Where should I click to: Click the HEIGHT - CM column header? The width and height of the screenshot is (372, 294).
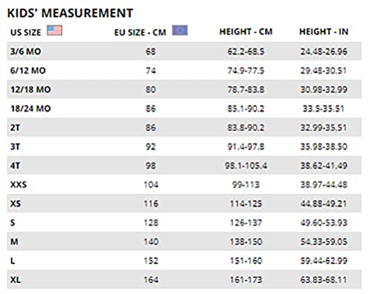click(246, 32)
